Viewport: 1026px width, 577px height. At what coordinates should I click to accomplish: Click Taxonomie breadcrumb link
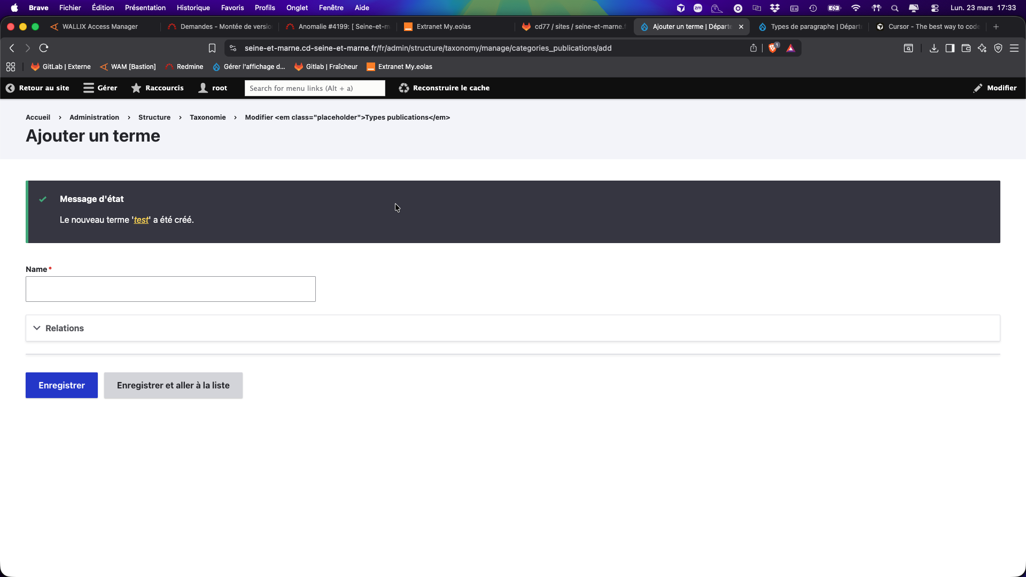[x=207, y=118]
